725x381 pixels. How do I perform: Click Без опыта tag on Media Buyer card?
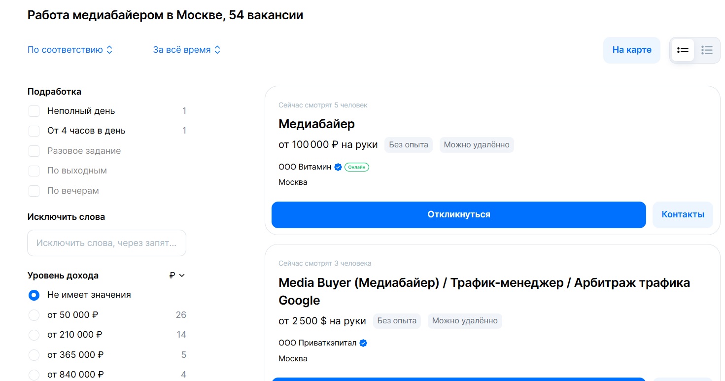tap(397, 321)
